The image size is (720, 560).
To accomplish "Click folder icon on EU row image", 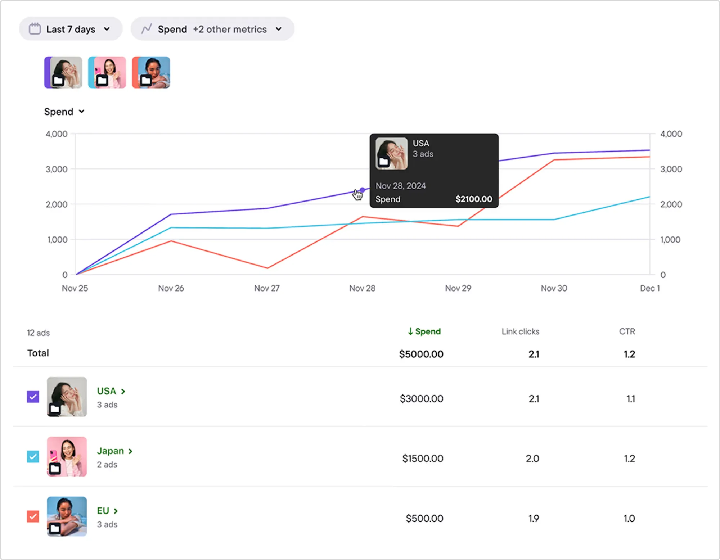I will [55, 528].
